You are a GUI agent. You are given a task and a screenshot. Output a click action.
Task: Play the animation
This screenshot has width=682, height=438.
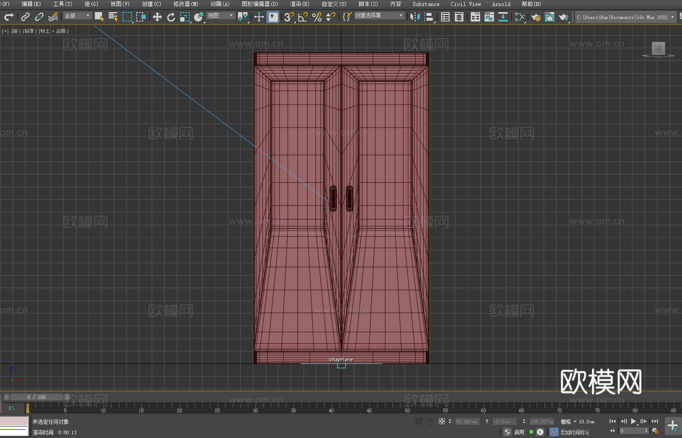[633, 421]
